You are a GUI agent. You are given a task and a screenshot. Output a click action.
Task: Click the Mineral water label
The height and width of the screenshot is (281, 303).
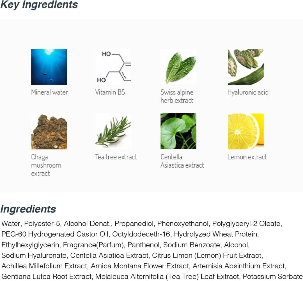(x=49, y=92)
